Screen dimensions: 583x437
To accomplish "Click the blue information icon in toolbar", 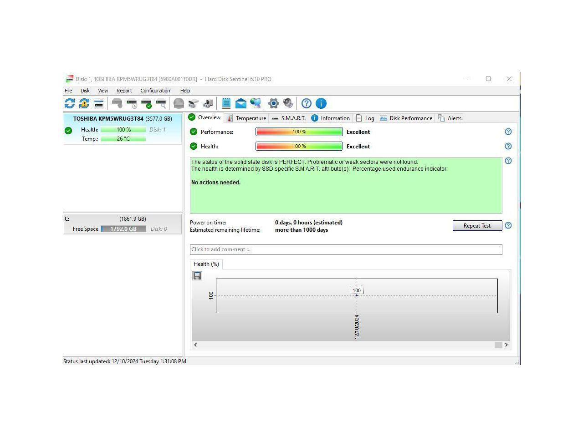I will coord(321,103).
